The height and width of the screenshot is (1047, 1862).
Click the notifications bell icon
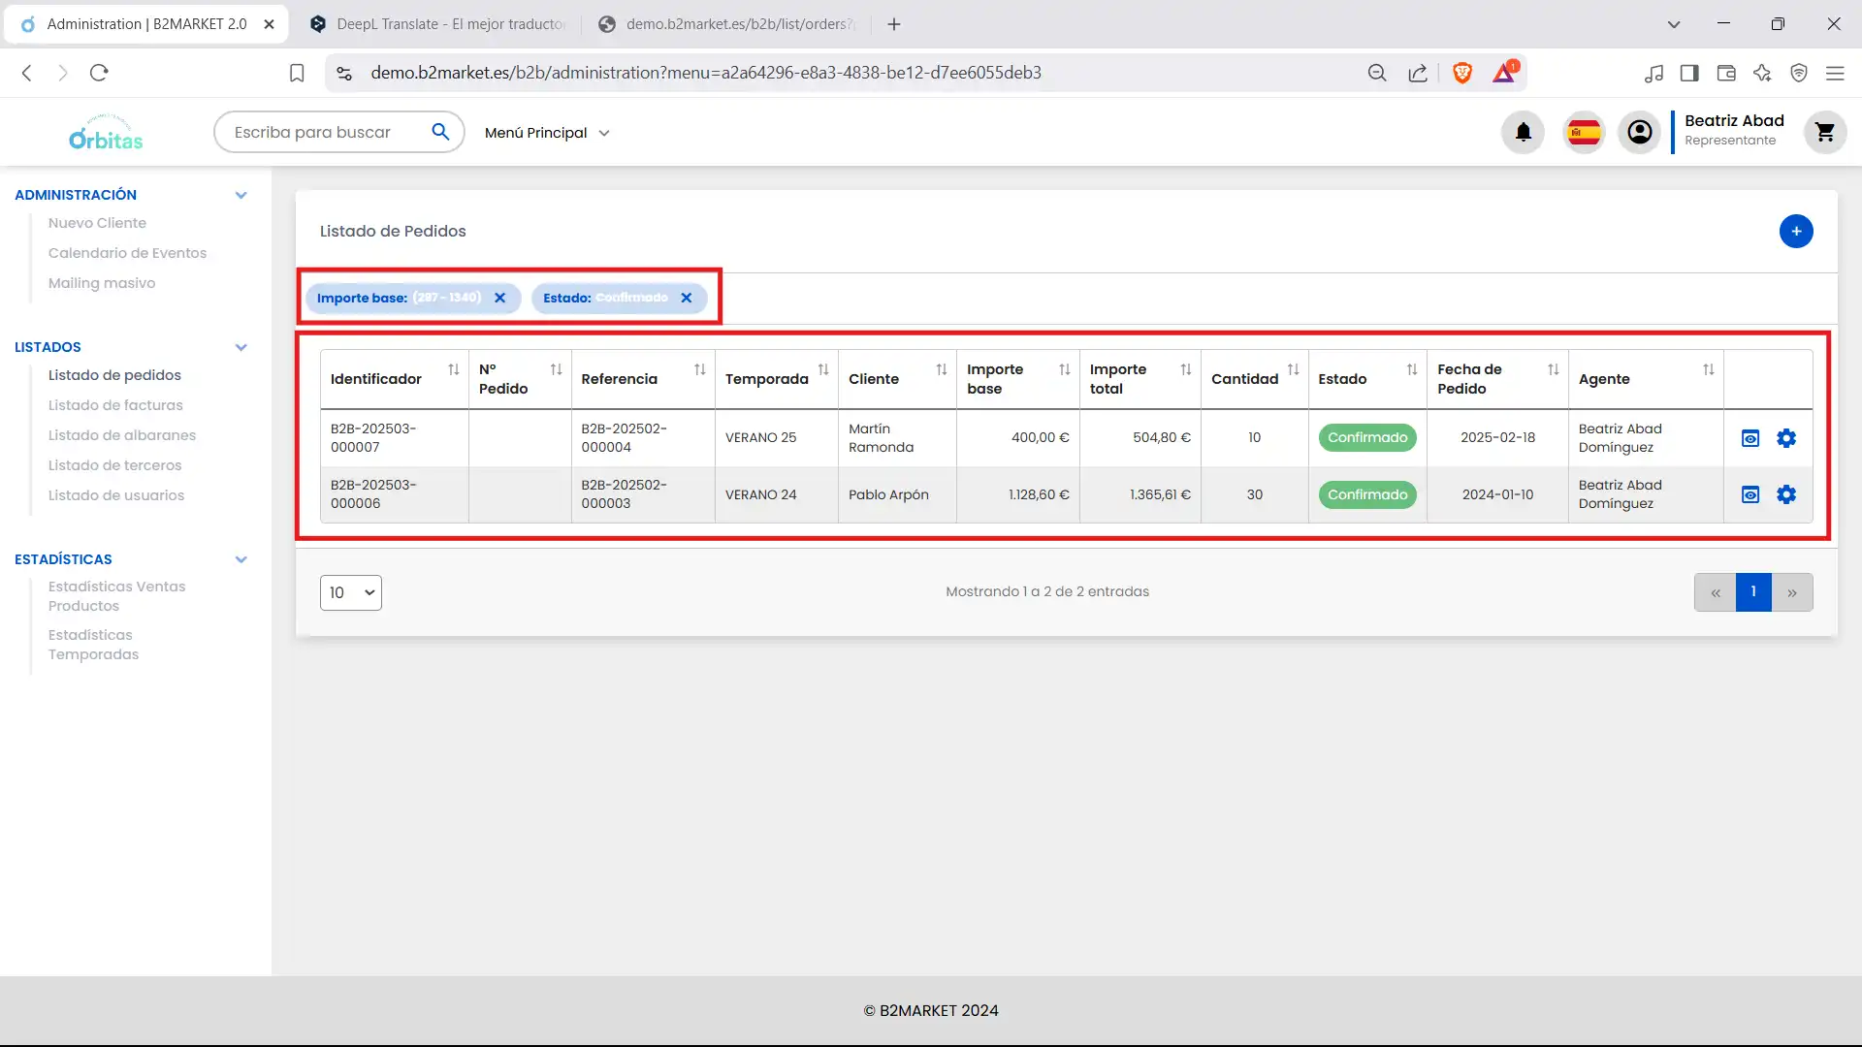click(x=1523, y=132)
